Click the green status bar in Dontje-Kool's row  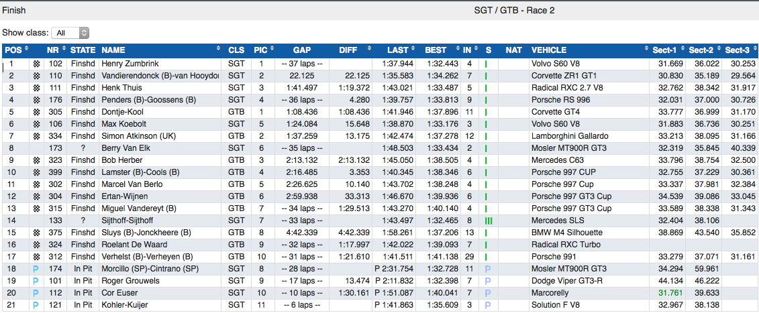(x=486, y=112)
